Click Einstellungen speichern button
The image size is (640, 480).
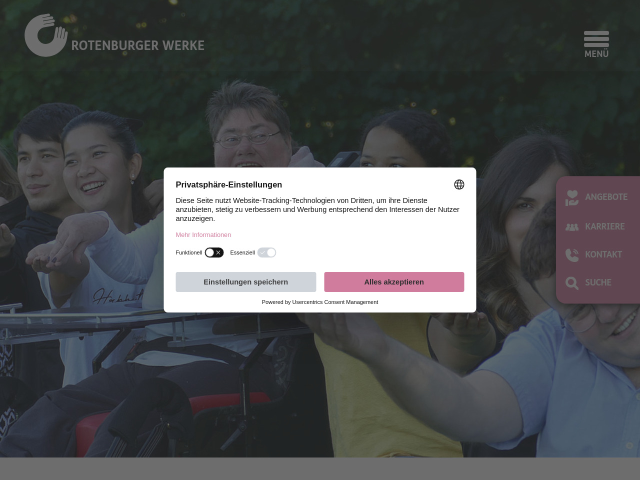pos(246,282)
